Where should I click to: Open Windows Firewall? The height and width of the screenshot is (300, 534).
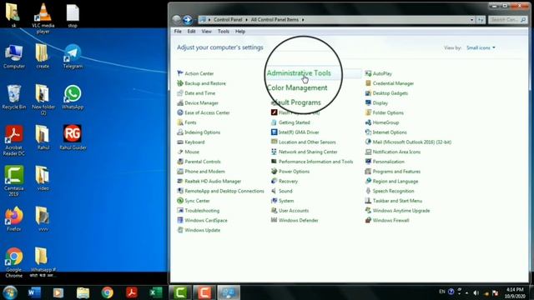pyautogui.click(x=387, y=220)
